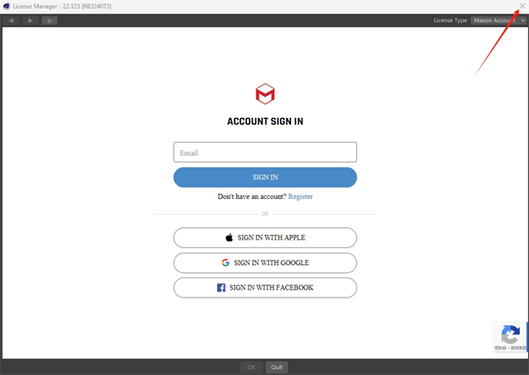This screenshot has width=529, height=375.
Task: Click the Cinema 4D title bar icon
Action: pos(6,6)
